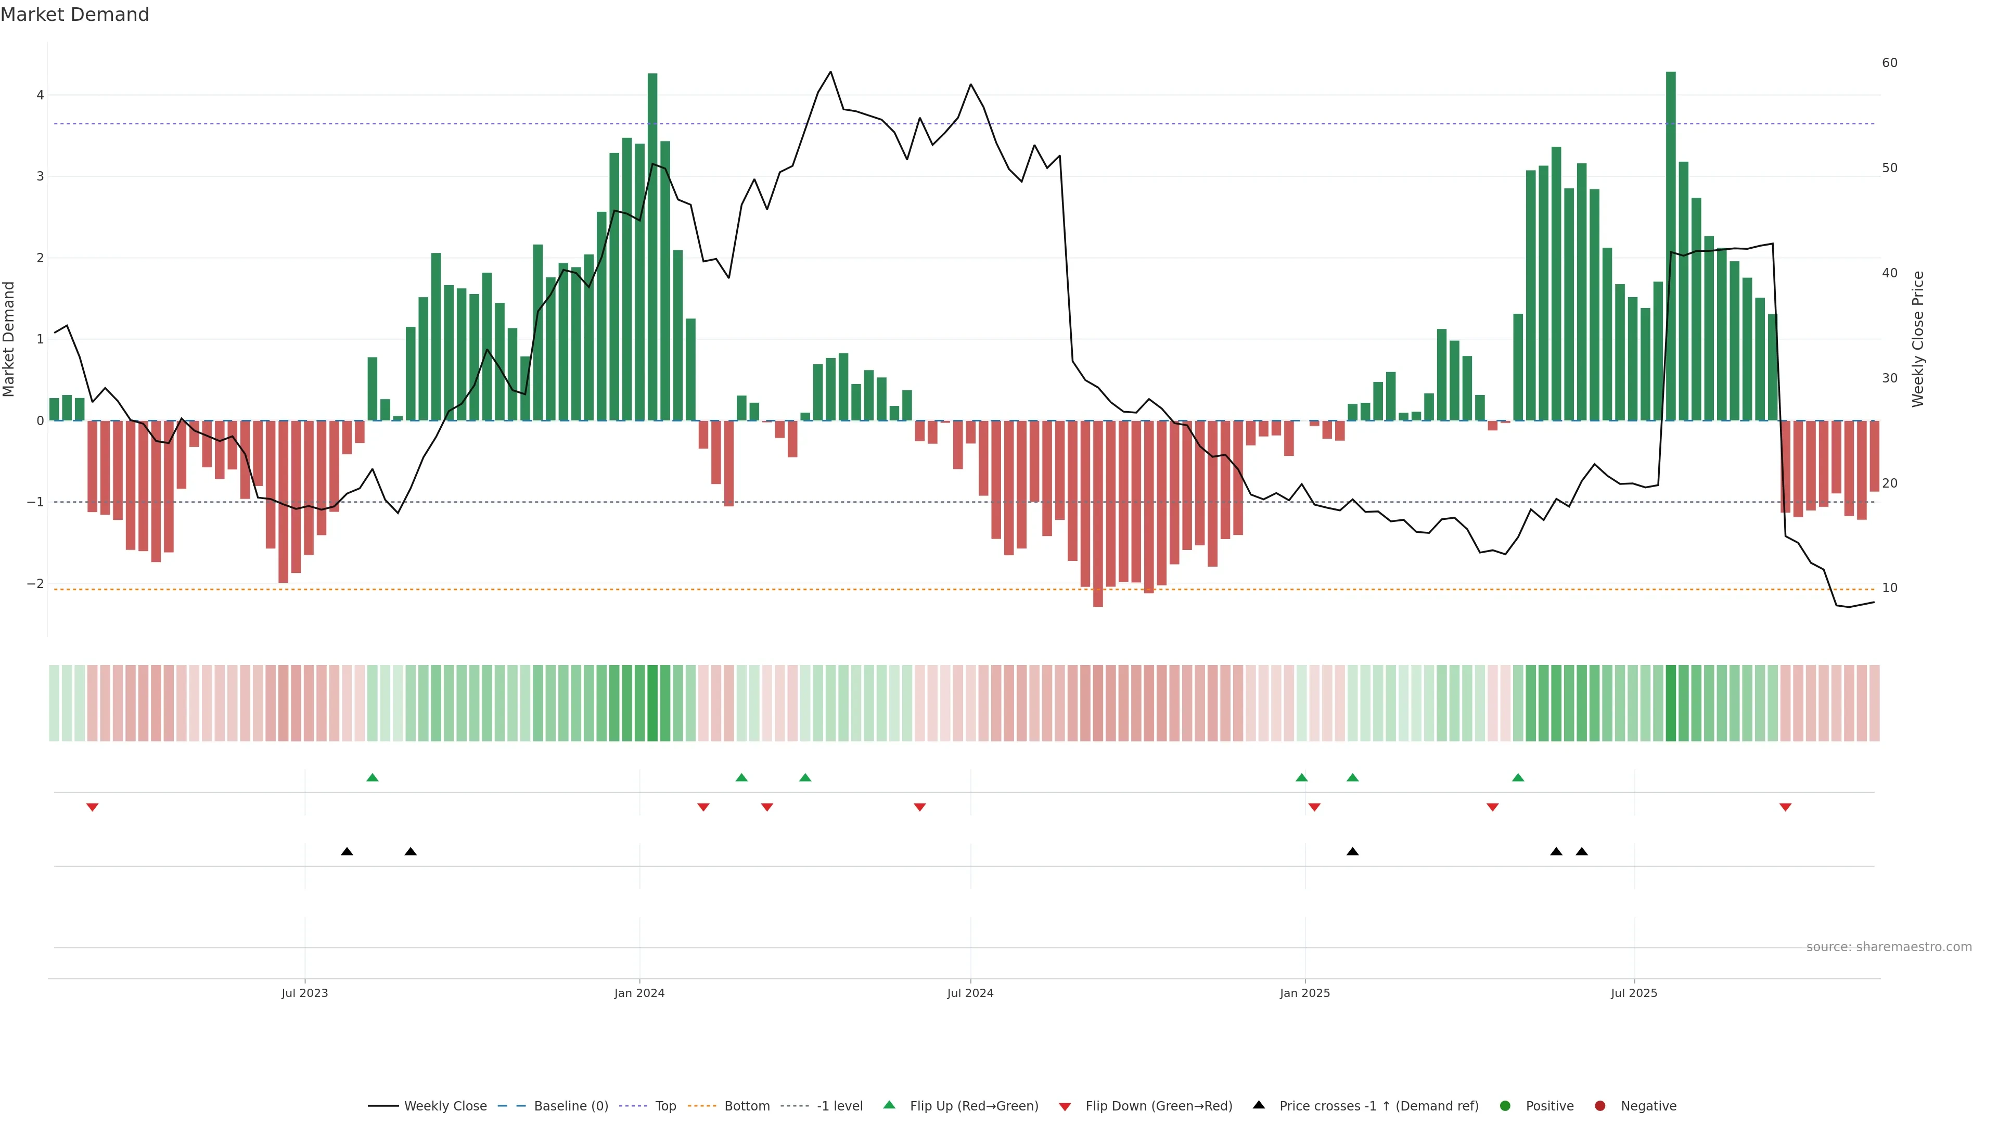This screenshot has height=1124, width=1998.
Task: Click green Flip Up triangle in legend
Action: pyautogui.click(x=890, y=1105)
